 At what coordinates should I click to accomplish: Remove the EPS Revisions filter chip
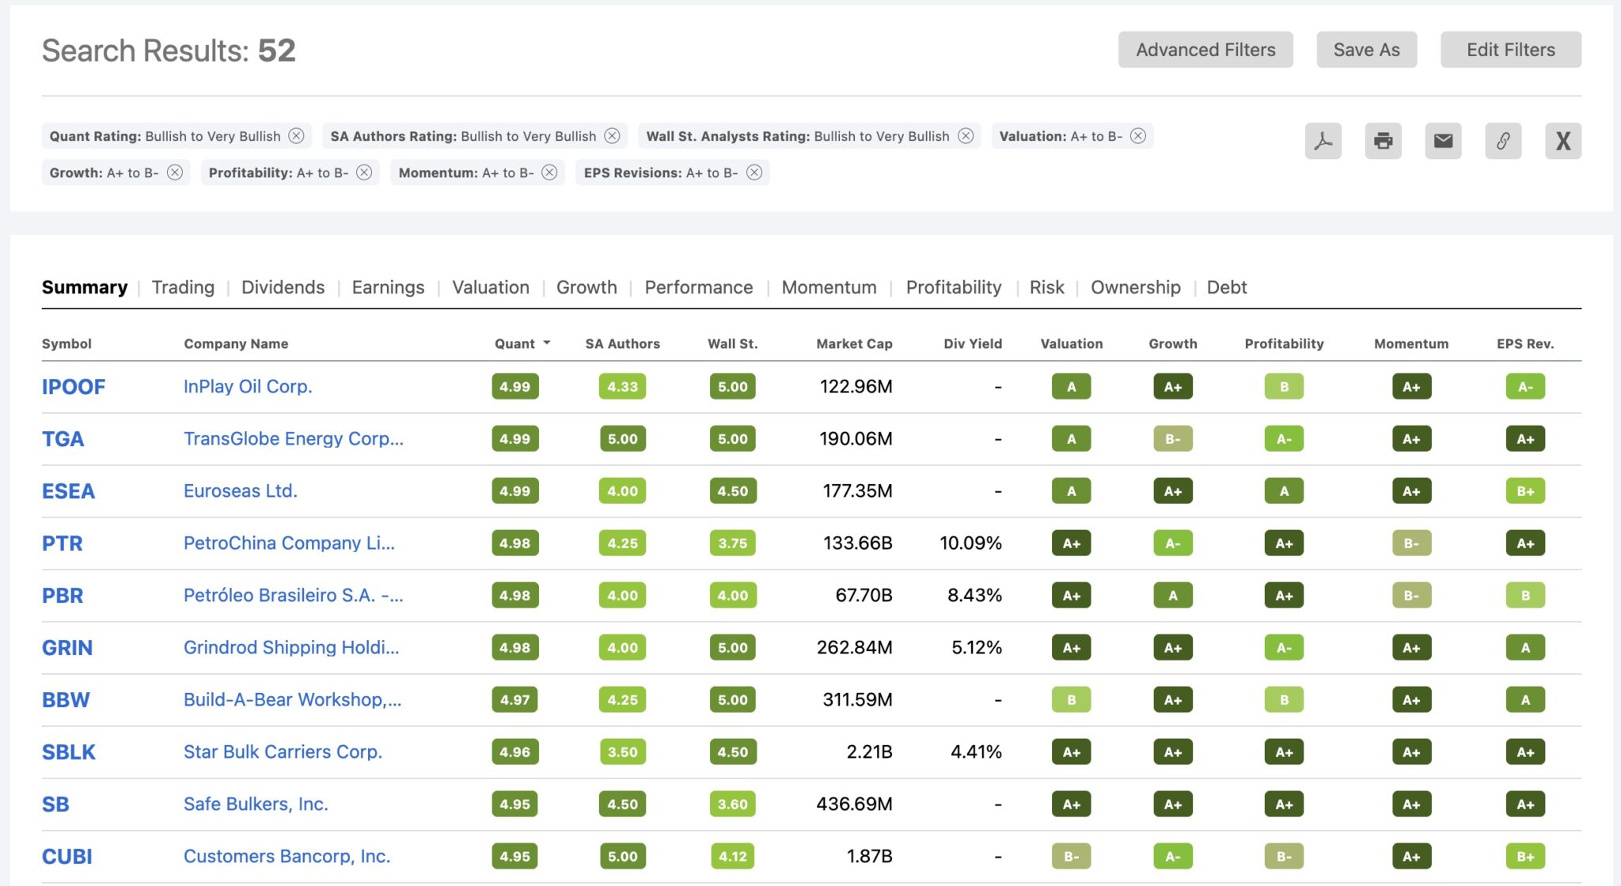754,172
